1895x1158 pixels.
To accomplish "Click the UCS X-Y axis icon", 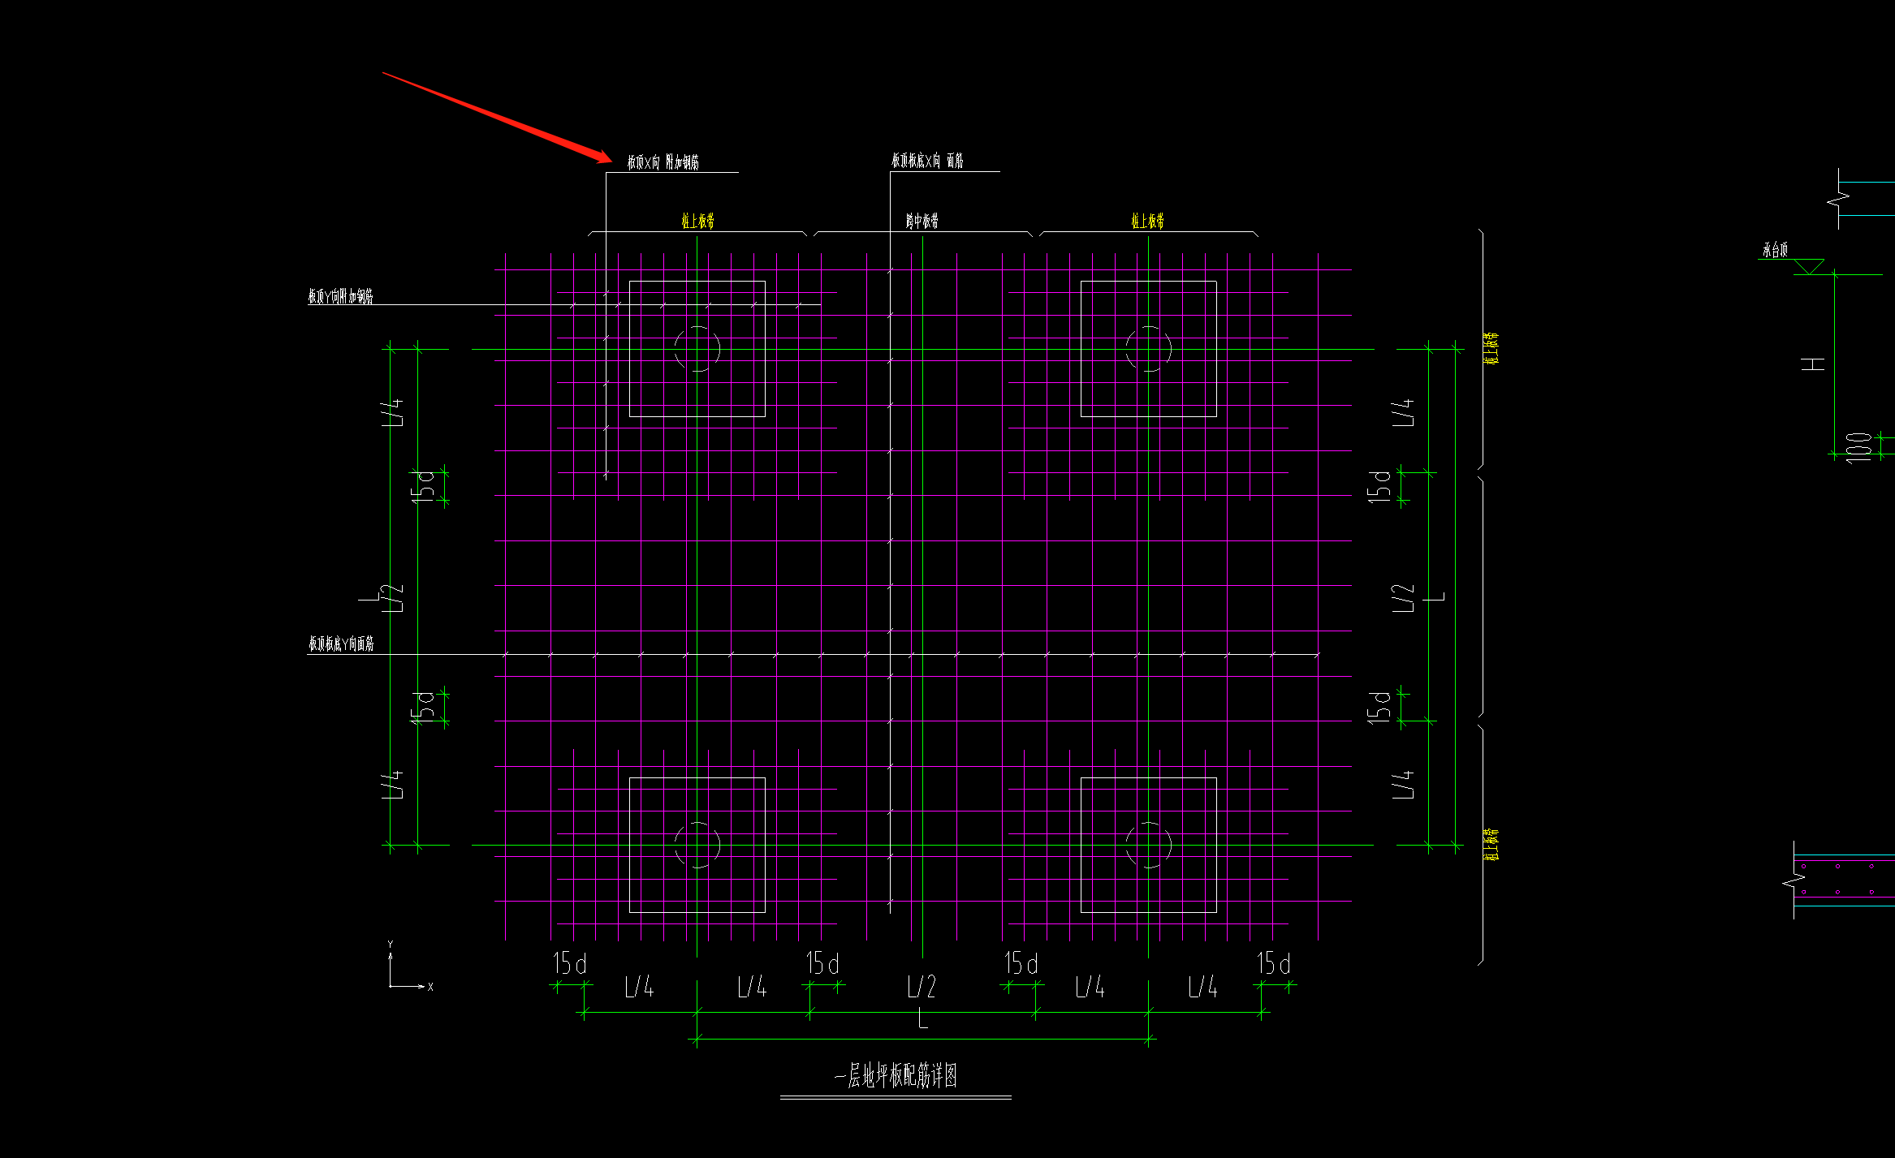I will 410,966.
